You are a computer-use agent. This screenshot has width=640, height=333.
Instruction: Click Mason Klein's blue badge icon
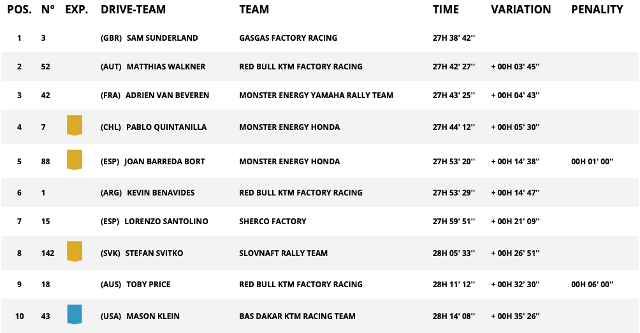[75, 315]
